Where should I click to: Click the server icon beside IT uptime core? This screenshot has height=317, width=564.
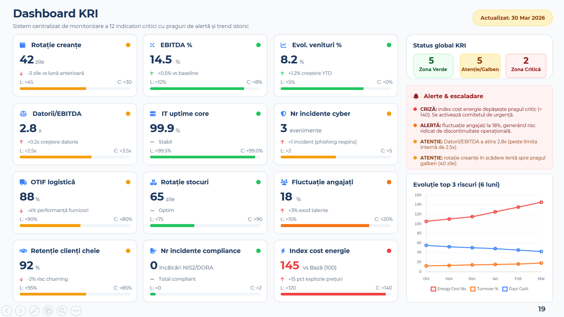coord(153,114)
